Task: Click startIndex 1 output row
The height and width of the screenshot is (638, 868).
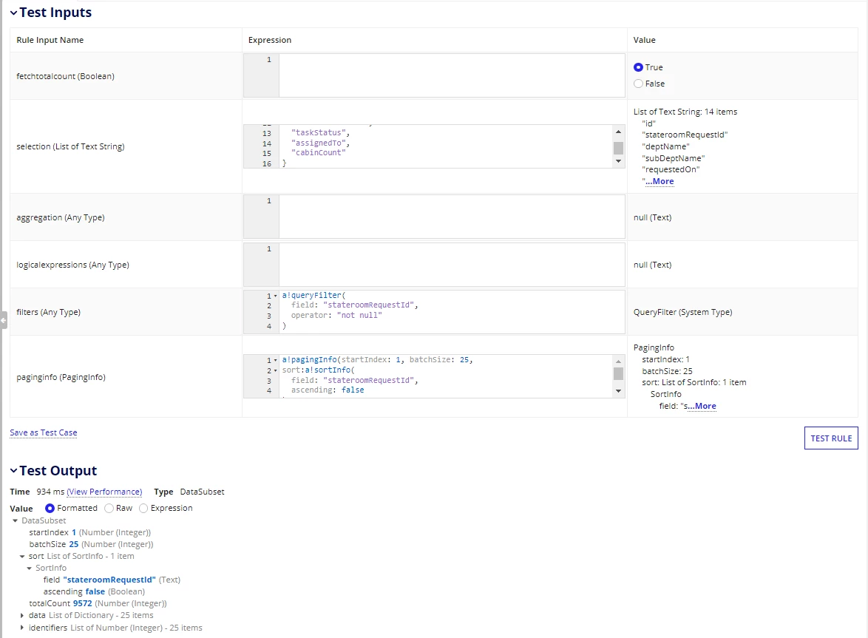Action: click(89, 532)
